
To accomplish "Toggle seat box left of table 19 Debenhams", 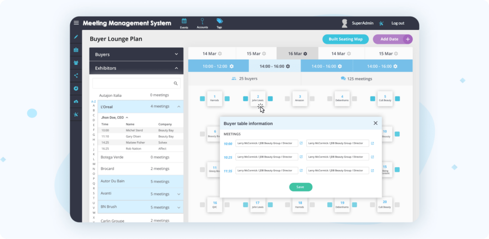I will pyautogui.click(x=330, y=205).
